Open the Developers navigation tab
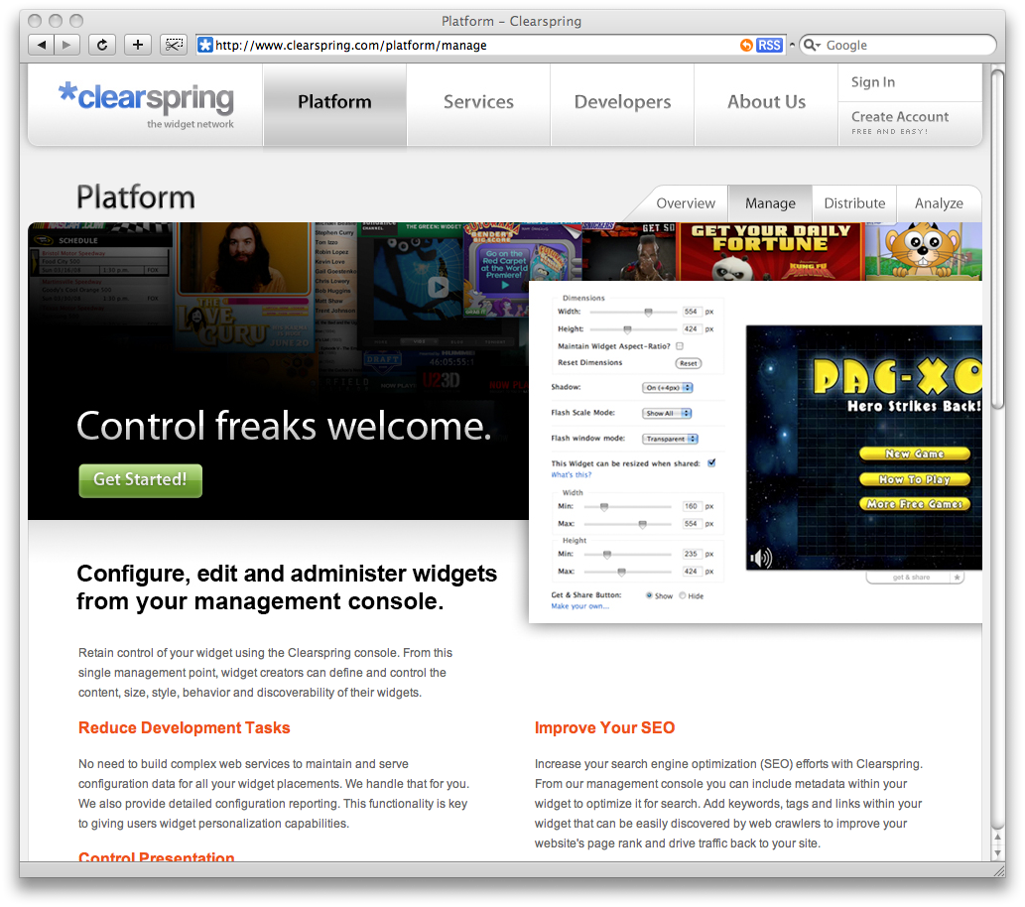 622,102
